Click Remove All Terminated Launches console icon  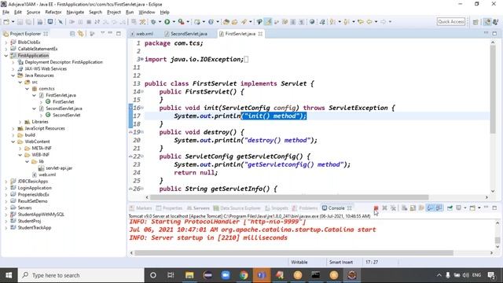393,208
